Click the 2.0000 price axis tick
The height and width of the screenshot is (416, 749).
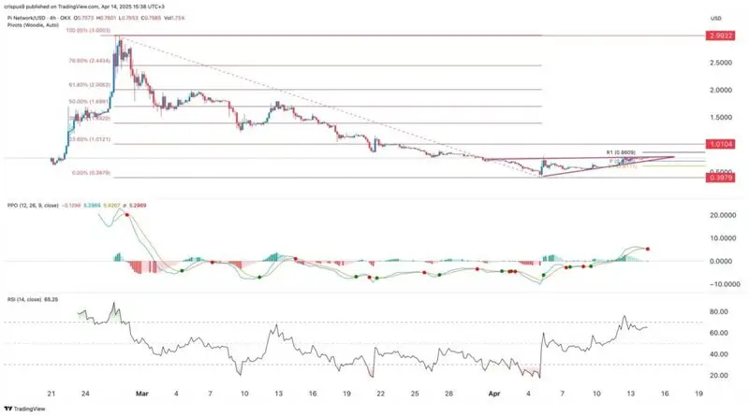pos(720,90)
